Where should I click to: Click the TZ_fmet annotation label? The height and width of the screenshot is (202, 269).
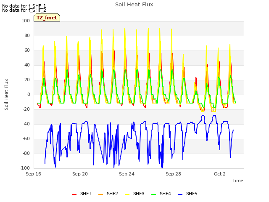point(47,18)
